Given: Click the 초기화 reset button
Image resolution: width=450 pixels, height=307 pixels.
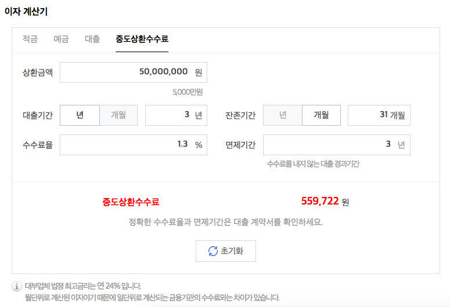Looking at the screenshot, I should tap(225, 251).
